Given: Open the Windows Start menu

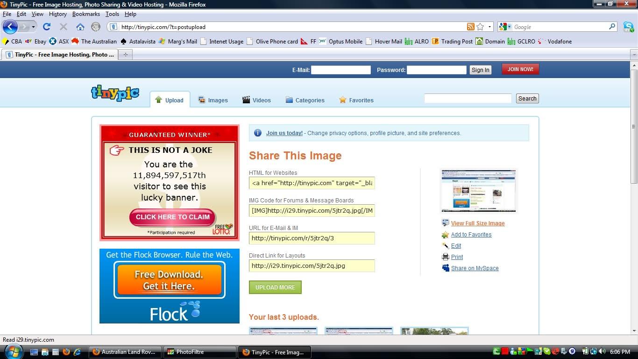Looking at the screenshot, I should [13, 351].
